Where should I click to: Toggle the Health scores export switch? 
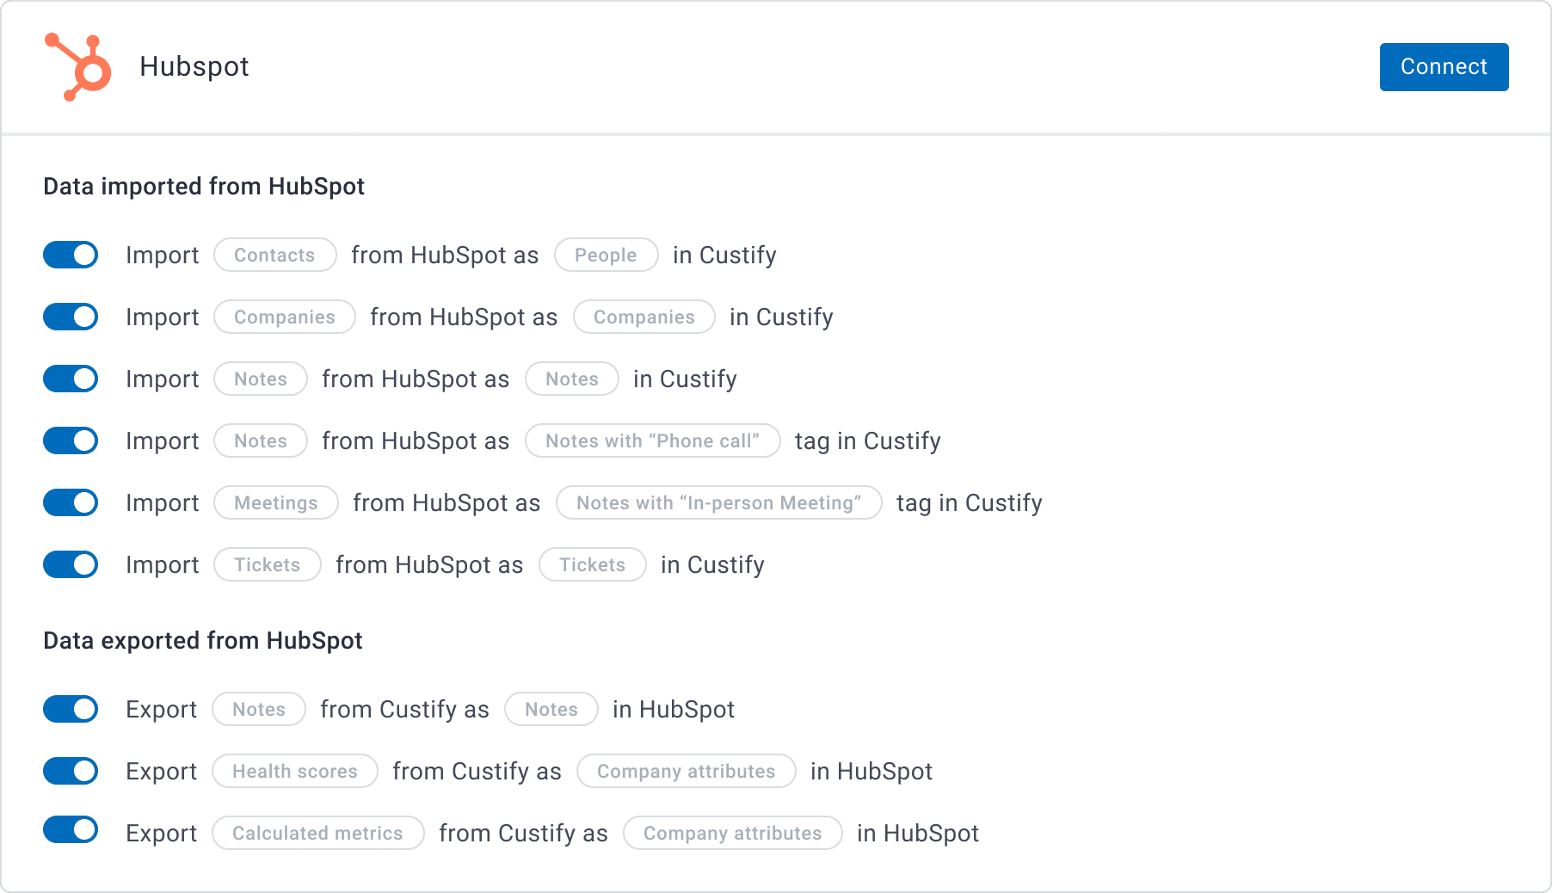71,771
